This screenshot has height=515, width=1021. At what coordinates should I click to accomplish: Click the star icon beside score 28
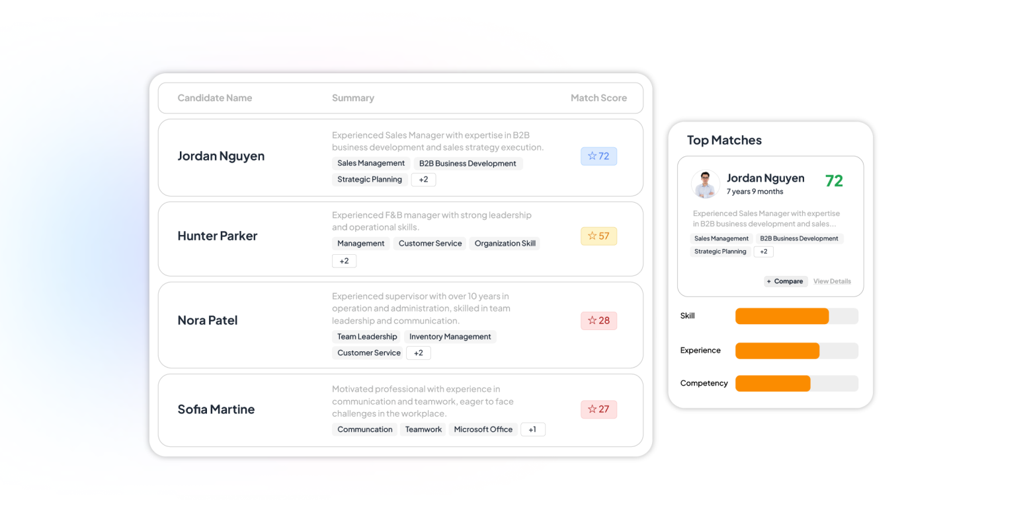[592, 320]
